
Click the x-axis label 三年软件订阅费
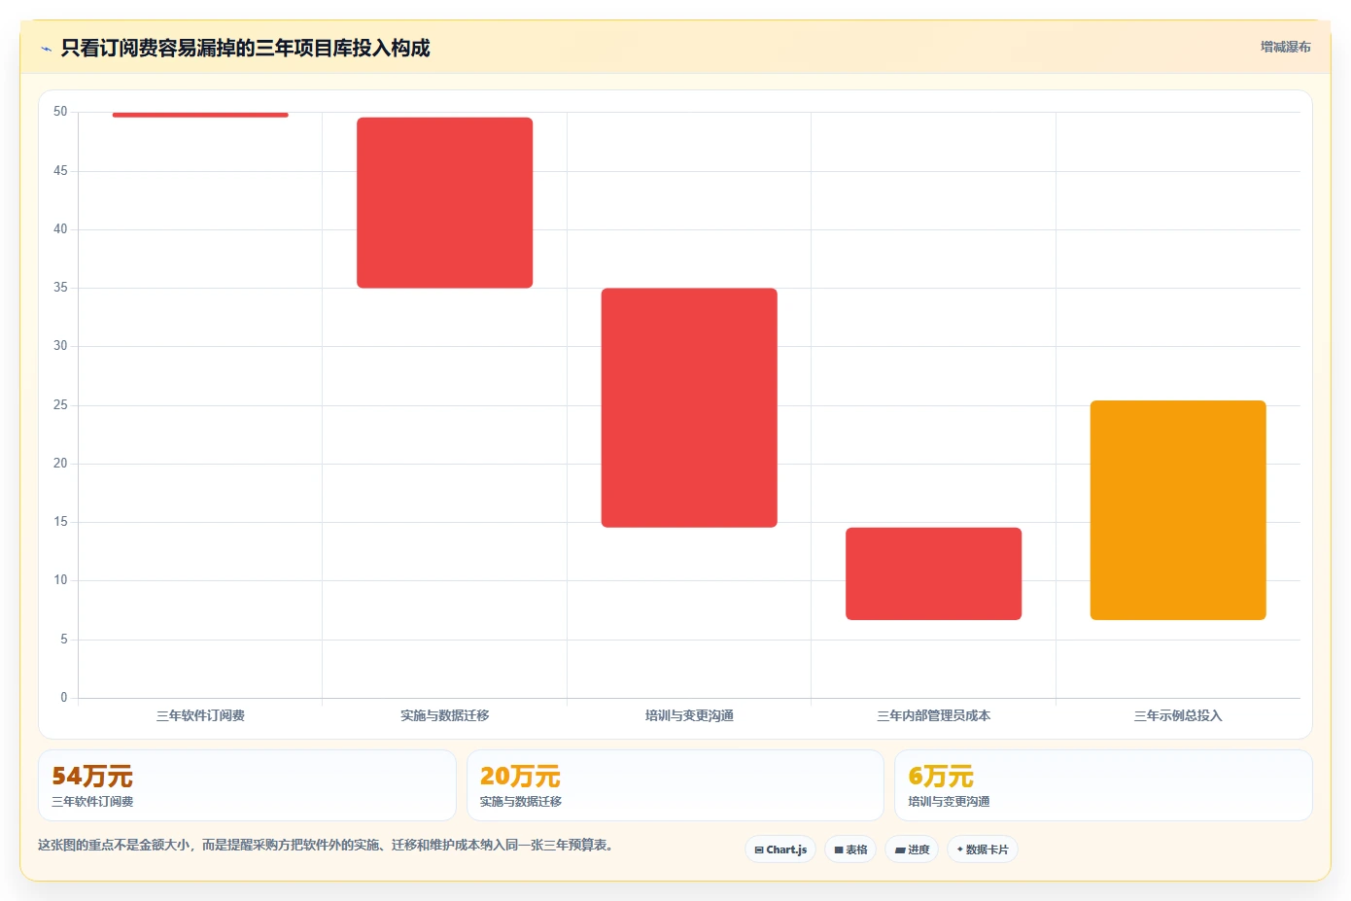click(x=200, y=715)
